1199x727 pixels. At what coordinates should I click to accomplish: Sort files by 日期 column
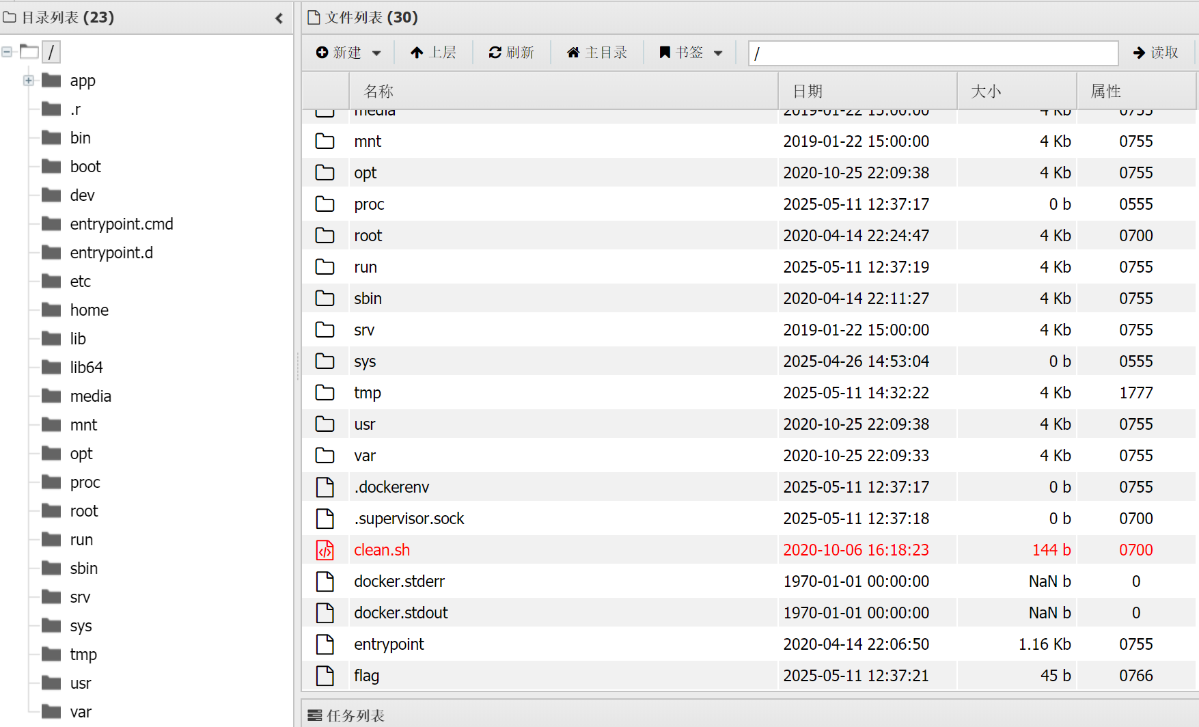tap(868, 91)
